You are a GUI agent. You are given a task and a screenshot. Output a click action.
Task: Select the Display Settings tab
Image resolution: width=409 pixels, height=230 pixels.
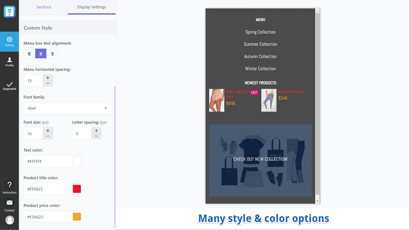click(91, 7)
